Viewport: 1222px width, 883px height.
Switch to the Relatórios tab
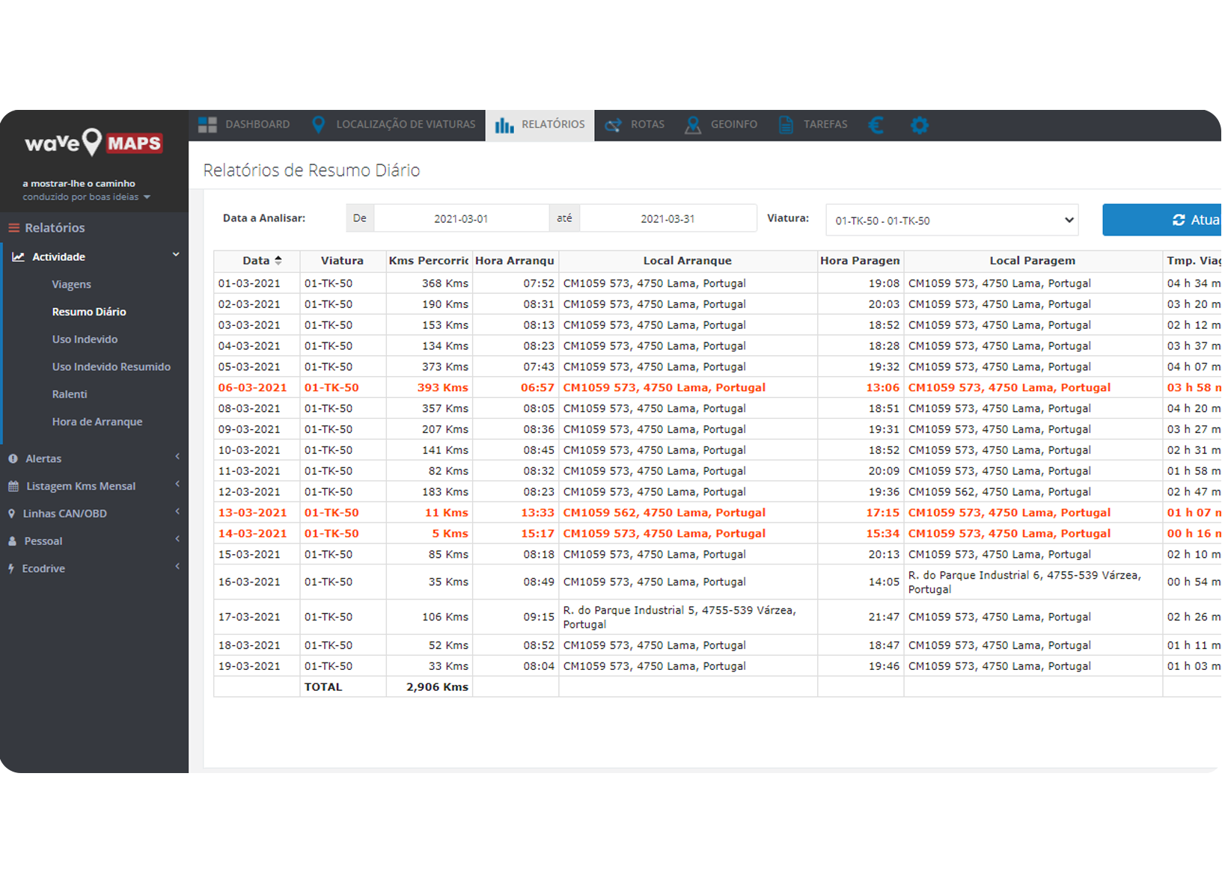pyautogui.click(x=540, y=125)
